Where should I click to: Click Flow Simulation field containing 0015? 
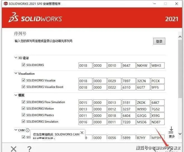coord(85,103)
